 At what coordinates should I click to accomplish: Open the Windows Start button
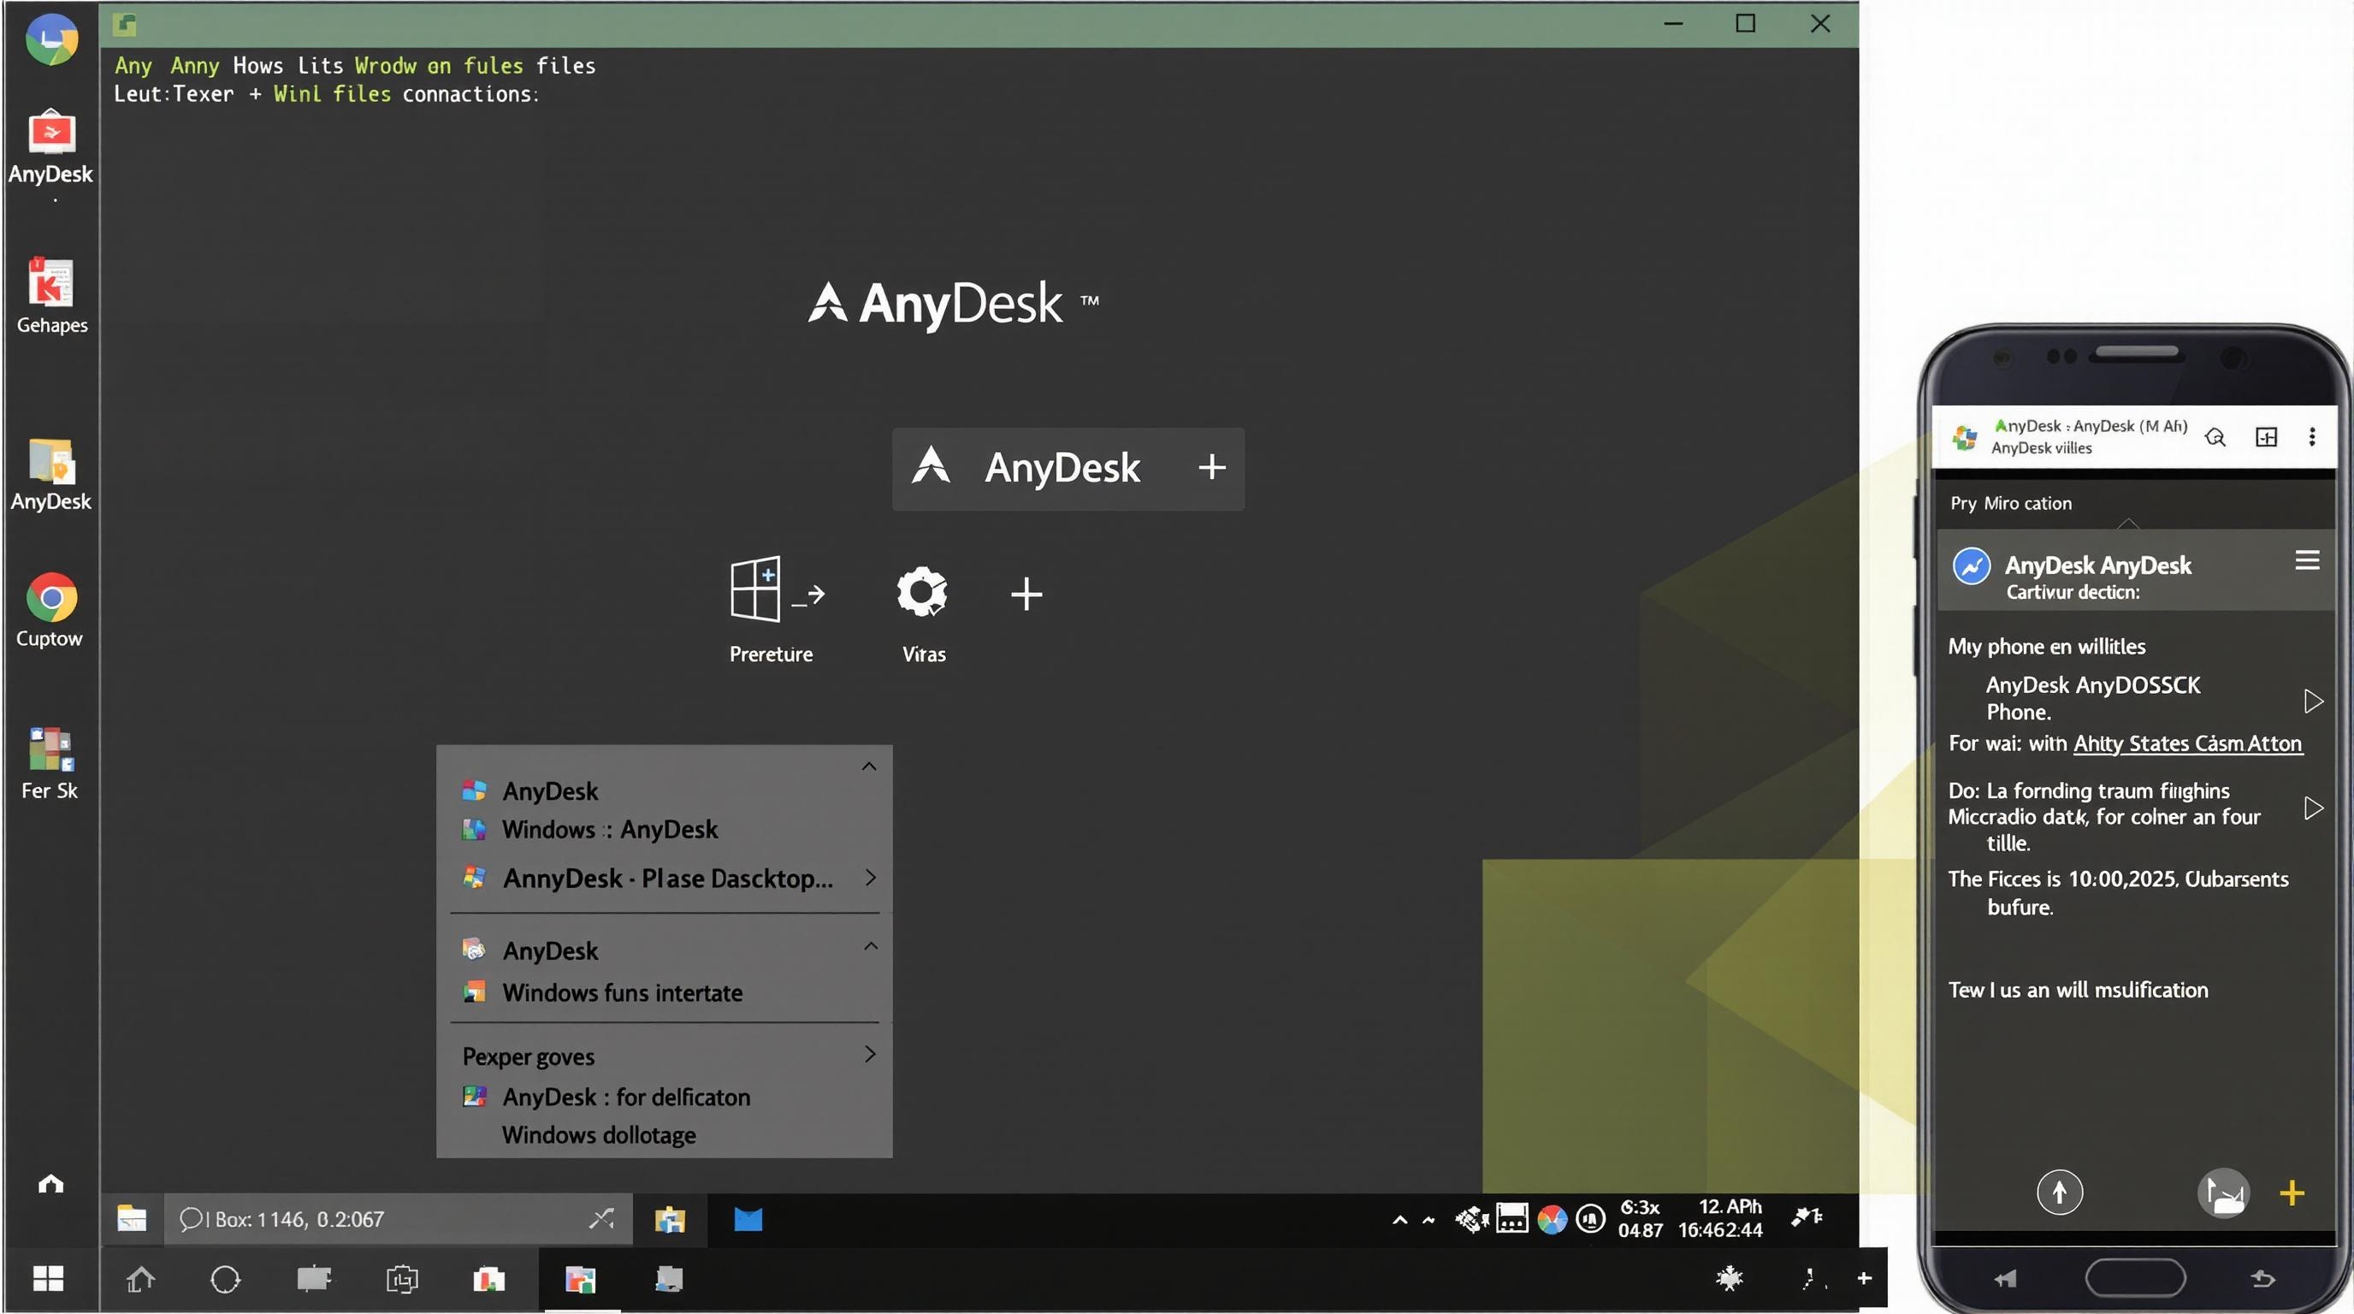coord(49,1278)
